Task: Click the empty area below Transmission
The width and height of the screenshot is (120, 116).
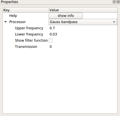Action: [x=60, y=81]
